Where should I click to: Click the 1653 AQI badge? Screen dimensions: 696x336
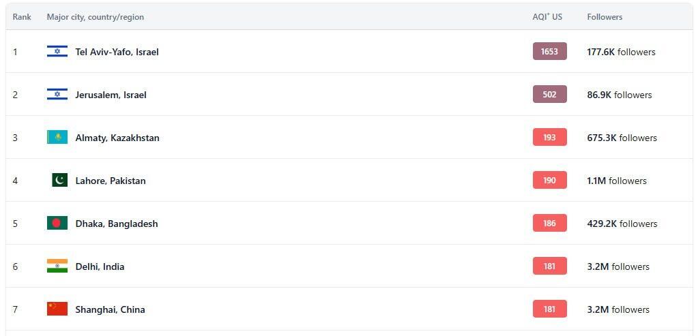tap(549, 51)
